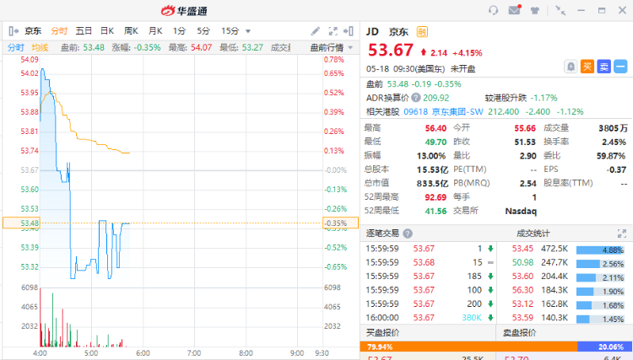Open the skin theme shirt icon
Screen dimensions: 633x360
pos(535,11)
